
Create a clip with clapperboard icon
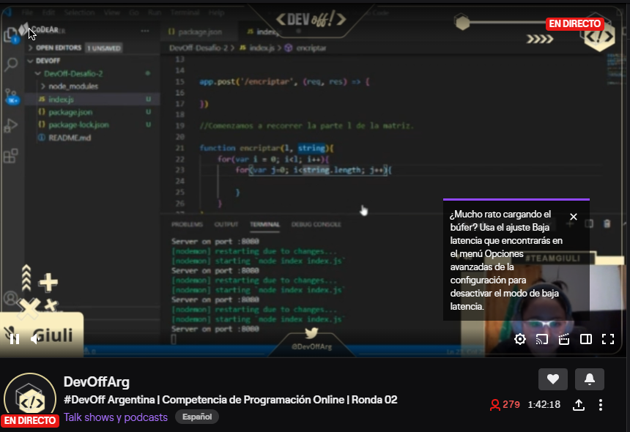[564, 339]
